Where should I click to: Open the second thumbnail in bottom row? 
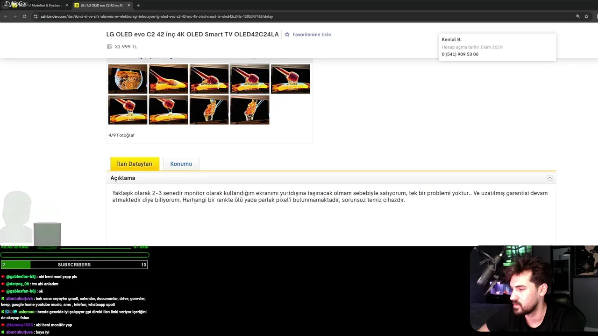[x=168, y=110]
